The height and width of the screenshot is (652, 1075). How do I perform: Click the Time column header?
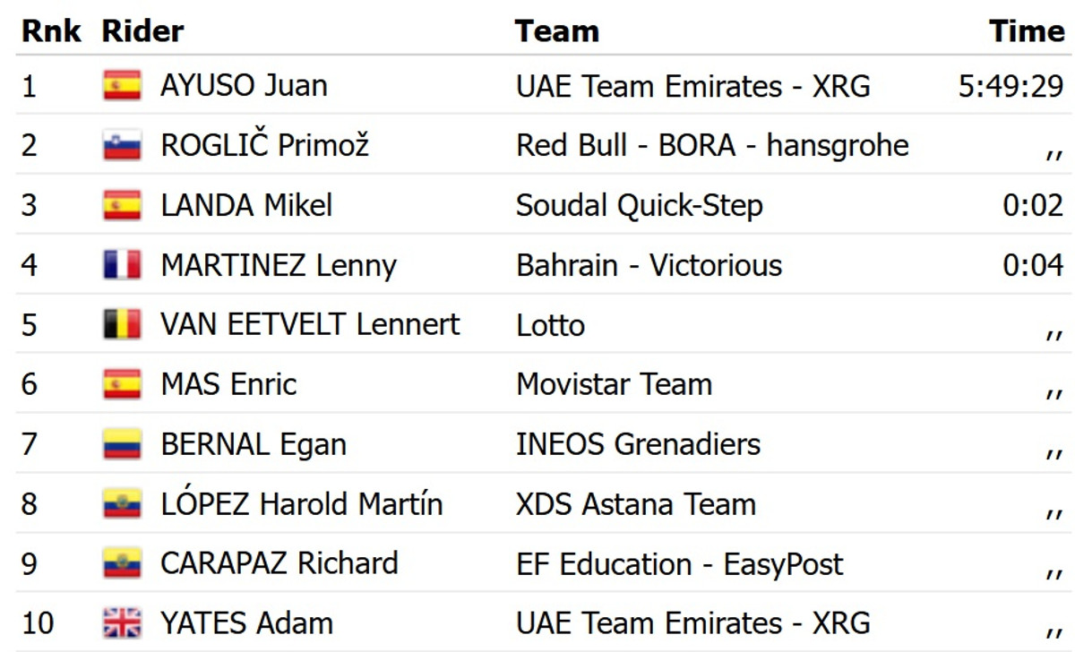point(1027,31)
